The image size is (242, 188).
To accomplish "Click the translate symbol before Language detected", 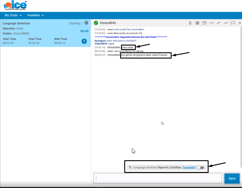I will 130,168.
